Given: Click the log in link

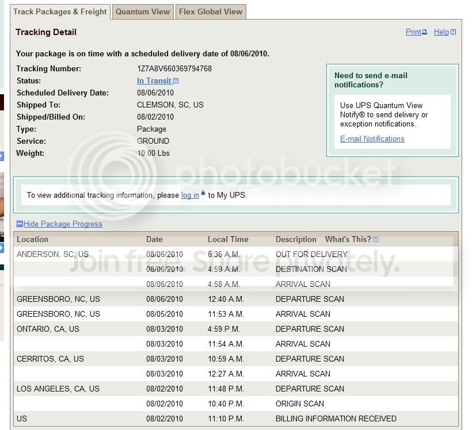Looking at the screenshot, I should [190, 195].
